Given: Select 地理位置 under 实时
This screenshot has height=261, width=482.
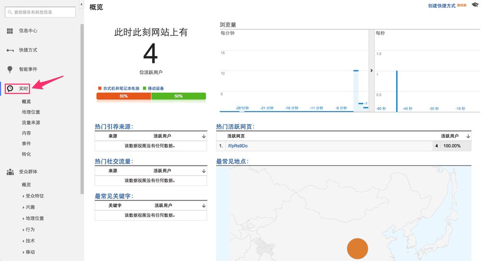Looking at the screenshot, I should pyautogui.click(x=31, y=112).
